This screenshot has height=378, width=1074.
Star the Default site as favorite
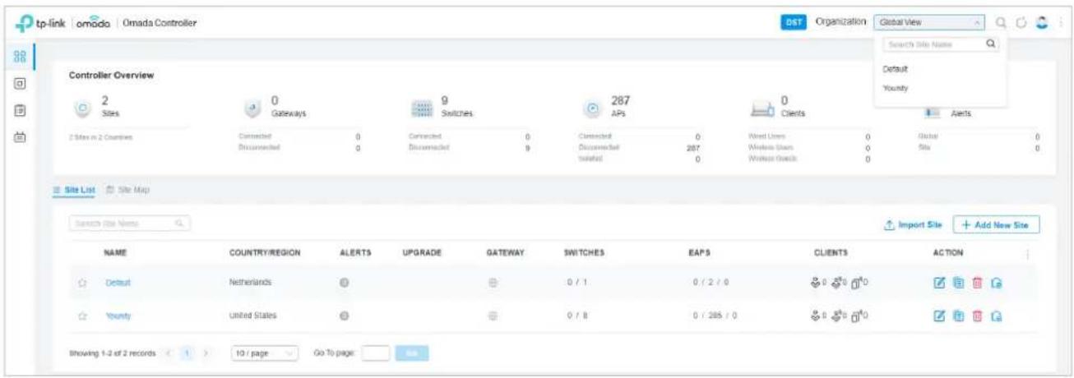(x=82, y=283)
